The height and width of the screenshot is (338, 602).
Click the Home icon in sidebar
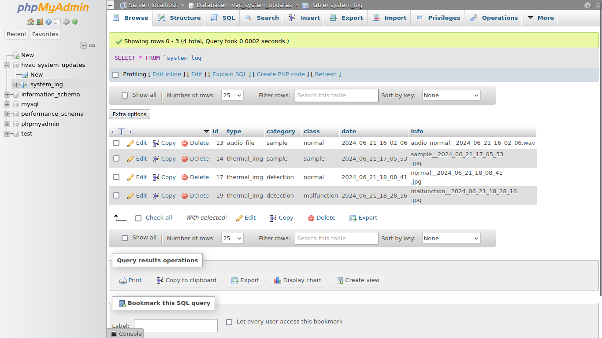point(30,22)
